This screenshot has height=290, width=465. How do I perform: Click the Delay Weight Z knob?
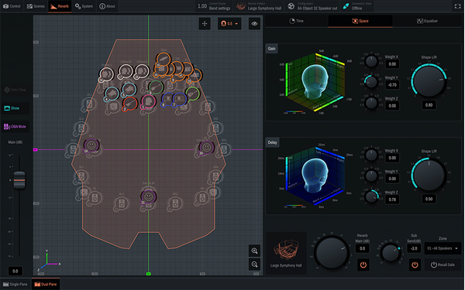pyautogui.click(x=371, y=196)
